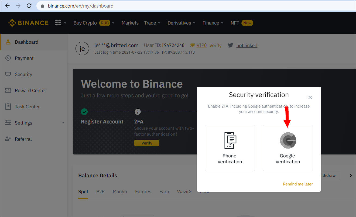The height and width of the screenshot is (217, 356).
Task: Open Referral in the sidebar
Action: 34,139
